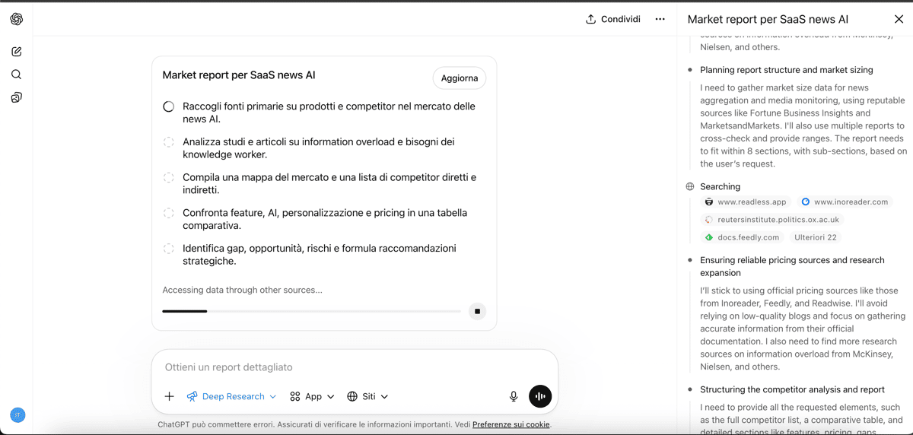Select the 'Analizza studi e articoli' step circle
This screenshot has height=435, width=913.
pos(169,142)
